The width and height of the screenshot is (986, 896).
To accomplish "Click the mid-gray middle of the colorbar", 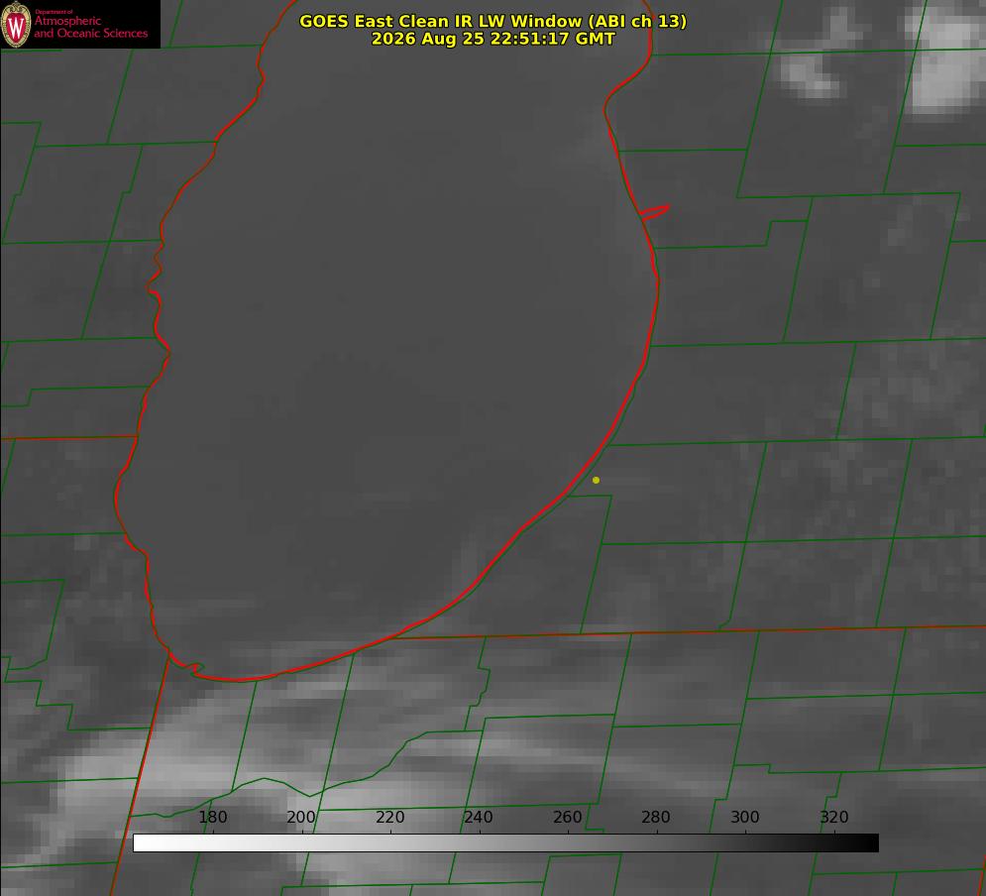I will (505, 843).
